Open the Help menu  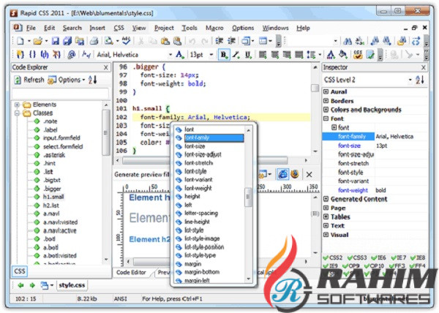click(x=303, y=28)
